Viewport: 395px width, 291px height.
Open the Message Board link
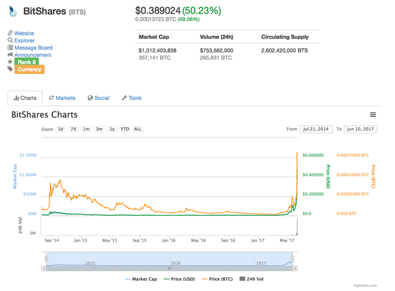click(33, 48)
